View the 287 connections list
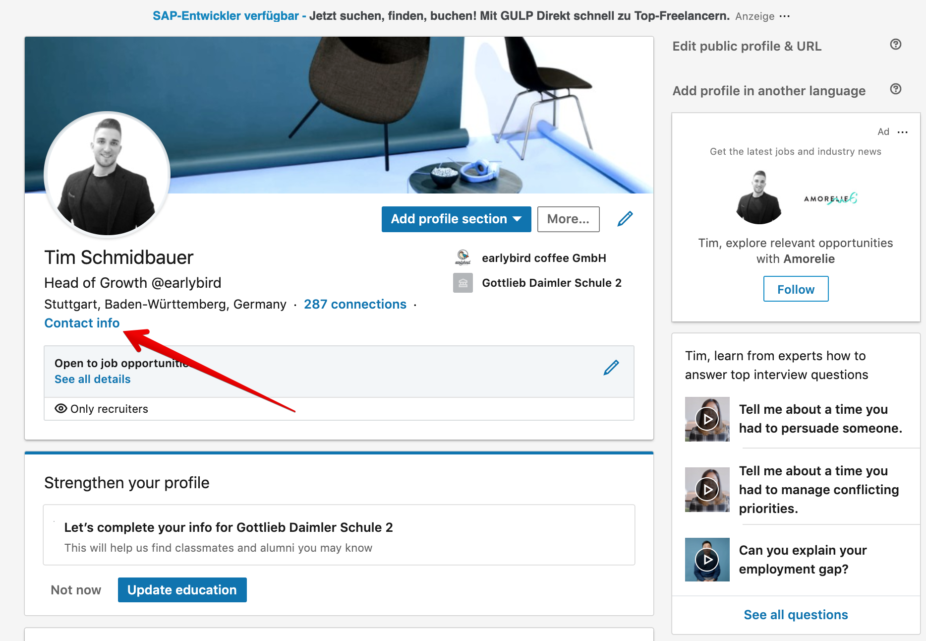 click(355, 304)
